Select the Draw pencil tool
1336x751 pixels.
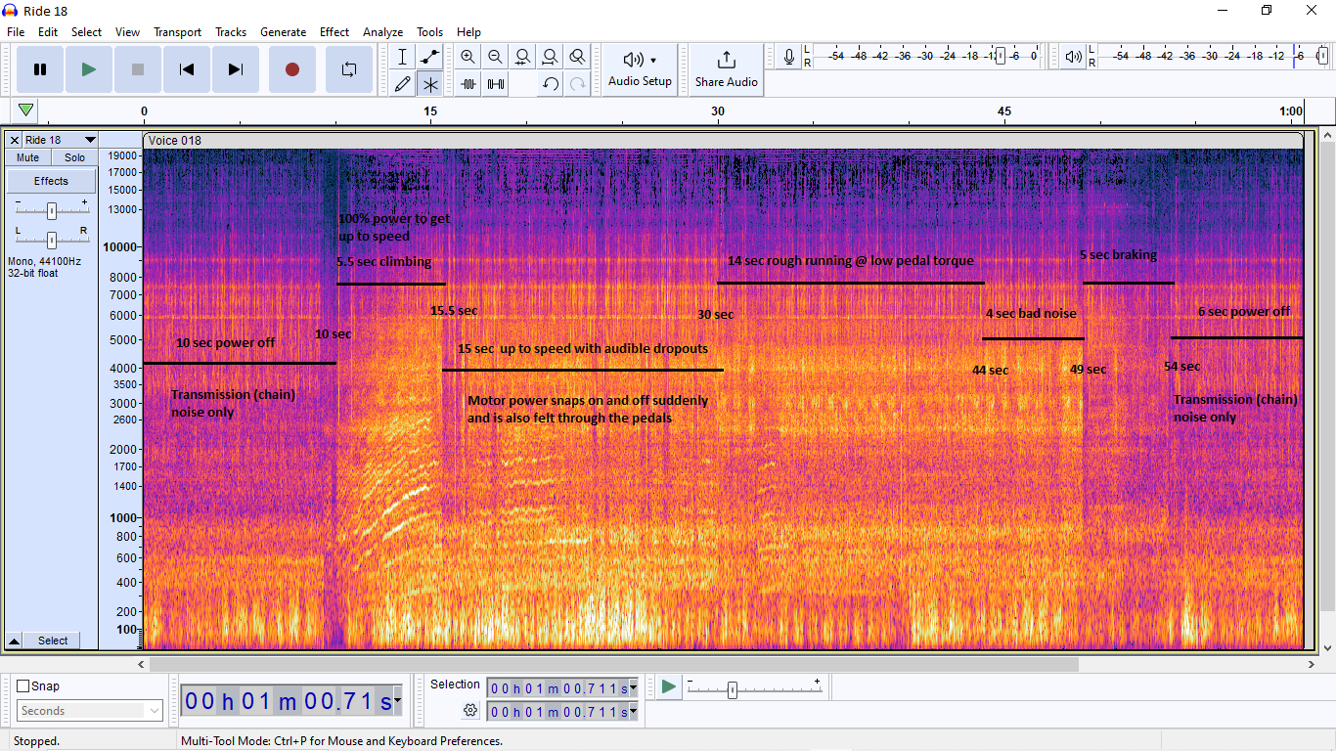(402, 84)
